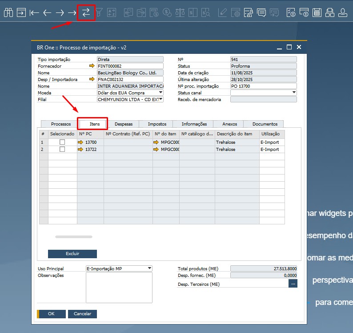Click the refresh swap-arrows toolbar icon
The image size is (353, 333).
click(x=86, y=12)
